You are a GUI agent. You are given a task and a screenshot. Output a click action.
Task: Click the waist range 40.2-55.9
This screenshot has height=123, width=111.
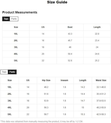point(101,108)
